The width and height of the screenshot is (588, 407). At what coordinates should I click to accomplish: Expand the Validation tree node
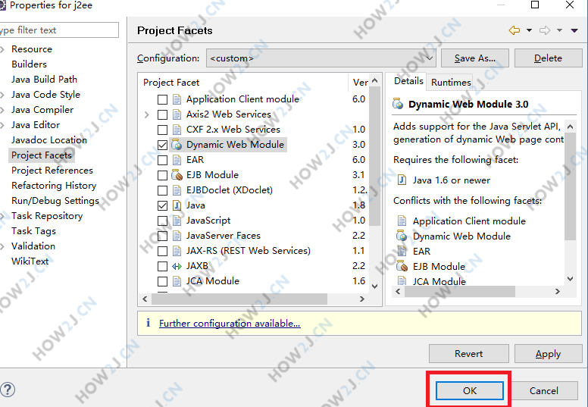coord(2,246)
